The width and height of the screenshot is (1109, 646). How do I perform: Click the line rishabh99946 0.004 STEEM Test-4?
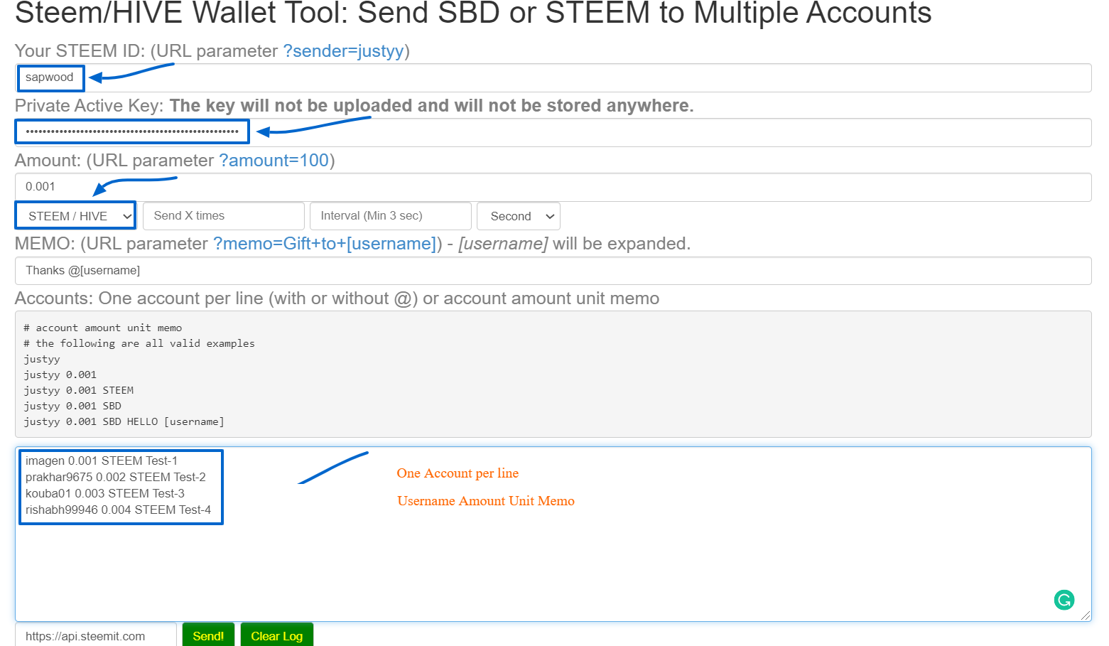coord(118,510)
